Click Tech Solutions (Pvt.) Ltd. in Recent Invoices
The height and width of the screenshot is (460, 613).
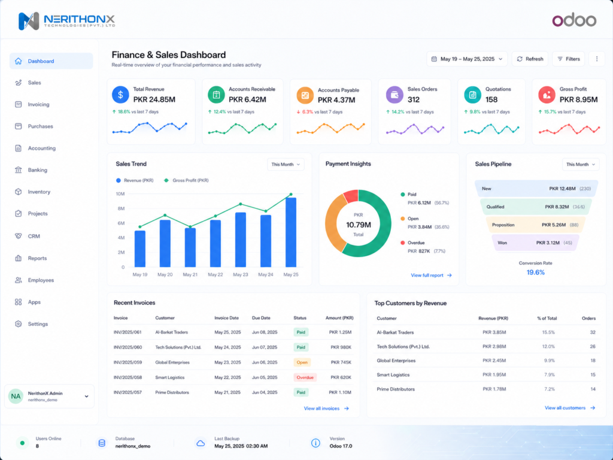(178, 347)
